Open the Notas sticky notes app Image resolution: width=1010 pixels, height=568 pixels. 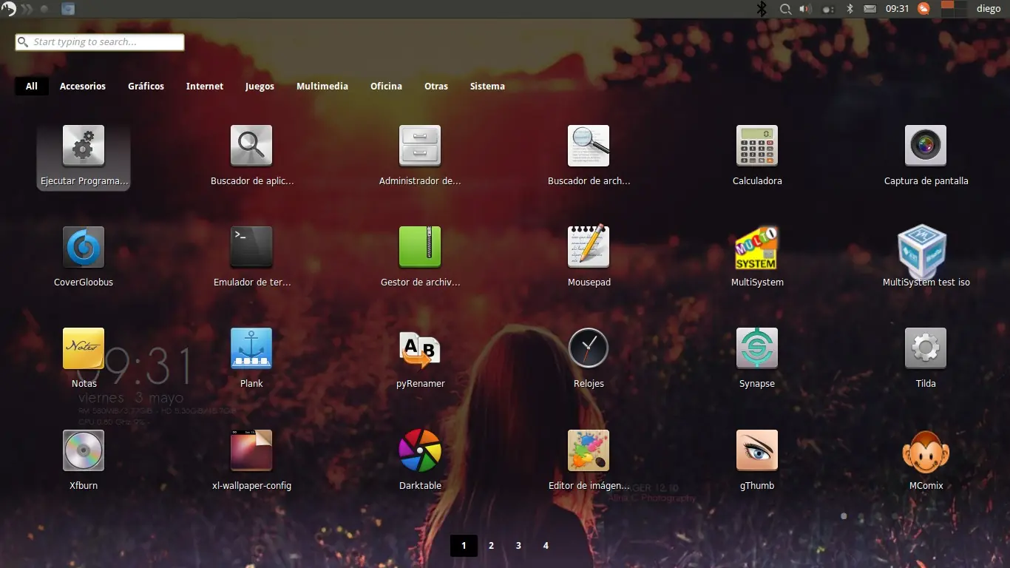point(84,348)
